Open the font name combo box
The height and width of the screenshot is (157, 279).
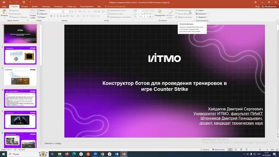[x=56, y=12]
